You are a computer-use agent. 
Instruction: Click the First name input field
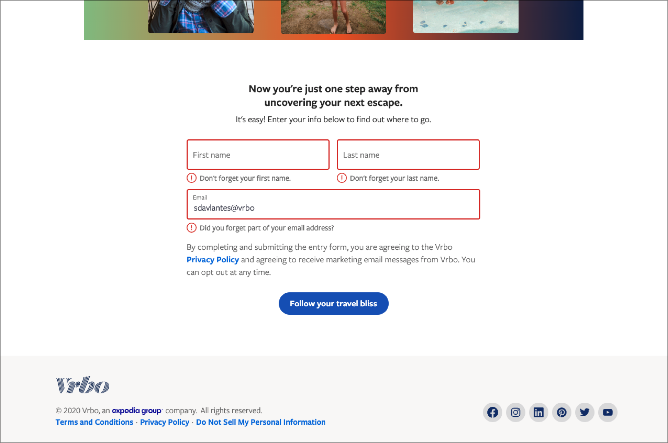[x=258, y=154]
